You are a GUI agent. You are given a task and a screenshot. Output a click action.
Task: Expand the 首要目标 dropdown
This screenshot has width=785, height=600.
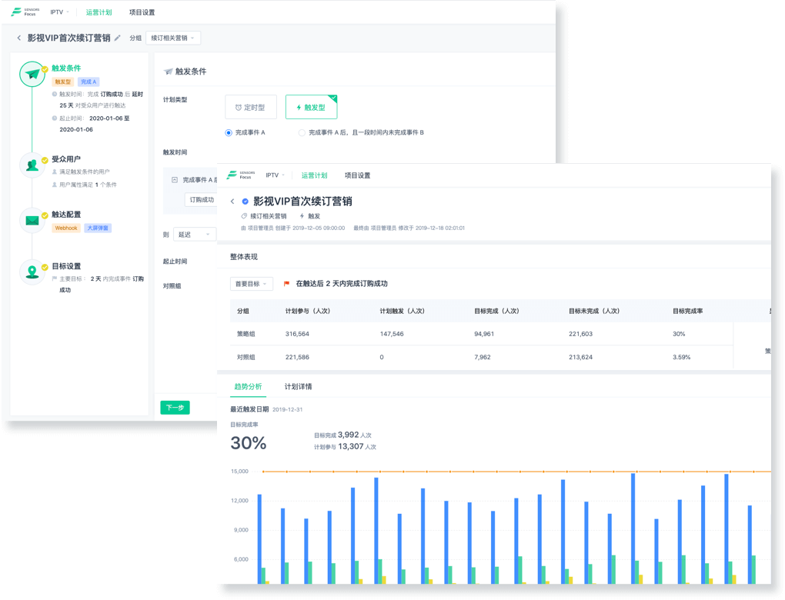point(252,284)
